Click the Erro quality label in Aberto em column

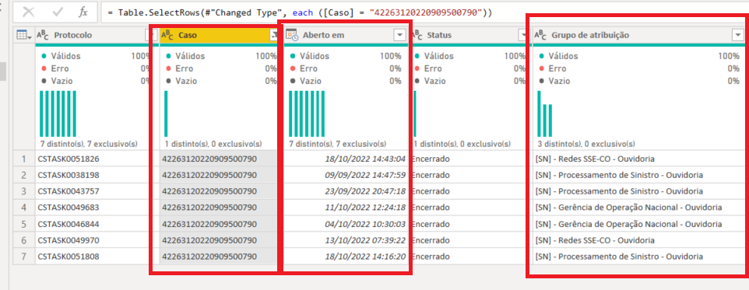pos(308,68)
